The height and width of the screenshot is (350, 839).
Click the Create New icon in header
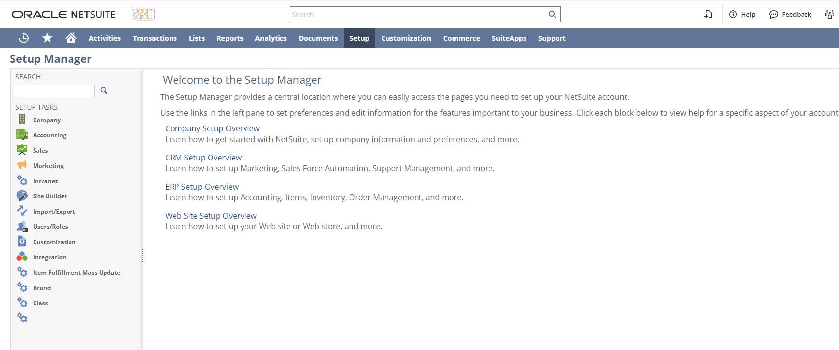tap(708, 14)
